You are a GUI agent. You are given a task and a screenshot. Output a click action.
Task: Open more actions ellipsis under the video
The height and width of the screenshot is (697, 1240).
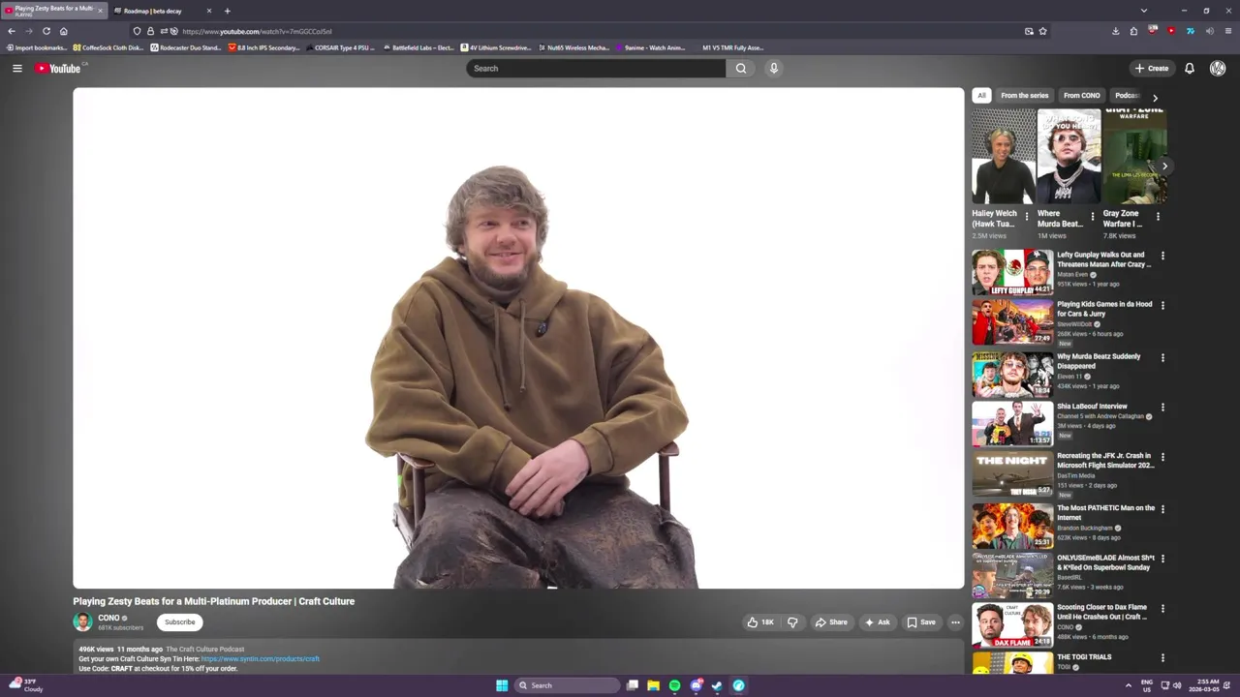[x=955, y=622]
